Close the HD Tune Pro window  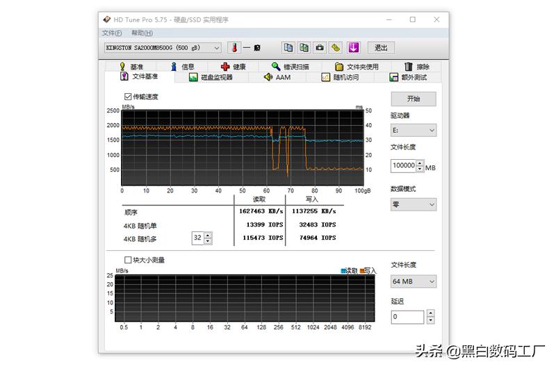(x=436, y=19)
